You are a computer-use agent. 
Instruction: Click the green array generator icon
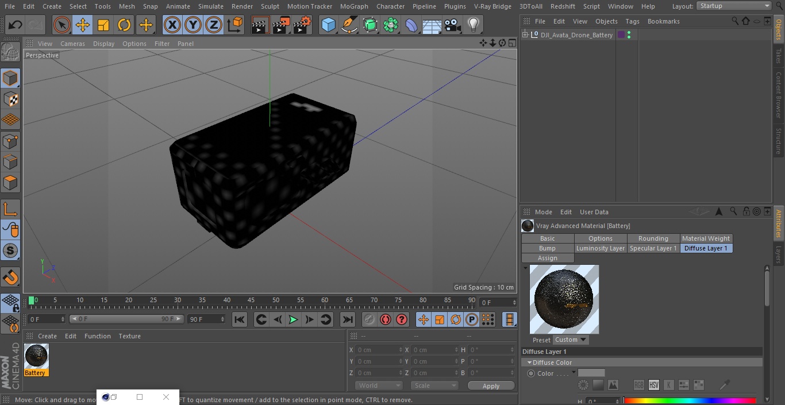[370, 25]
